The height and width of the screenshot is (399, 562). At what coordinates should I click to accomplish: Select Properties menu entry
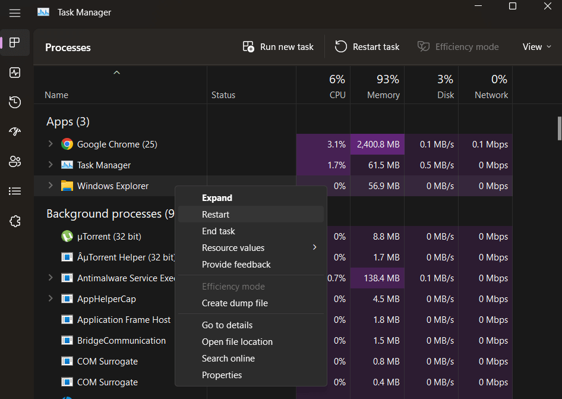[x=251, y=375]
